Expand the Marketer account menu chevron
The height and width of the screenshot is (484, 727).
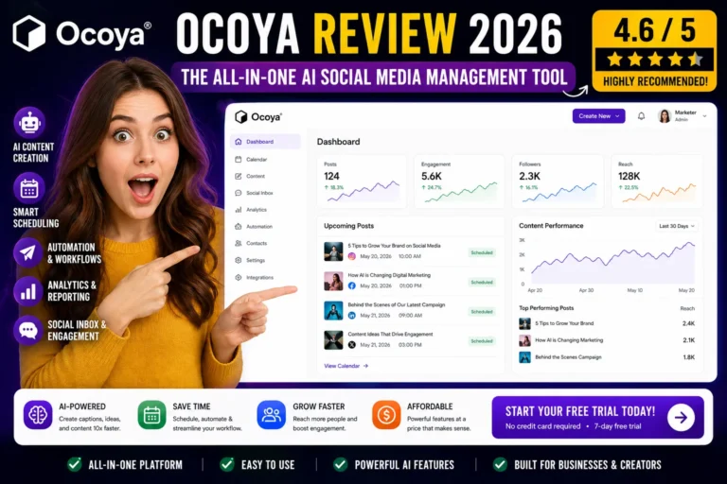click(704, 116)
